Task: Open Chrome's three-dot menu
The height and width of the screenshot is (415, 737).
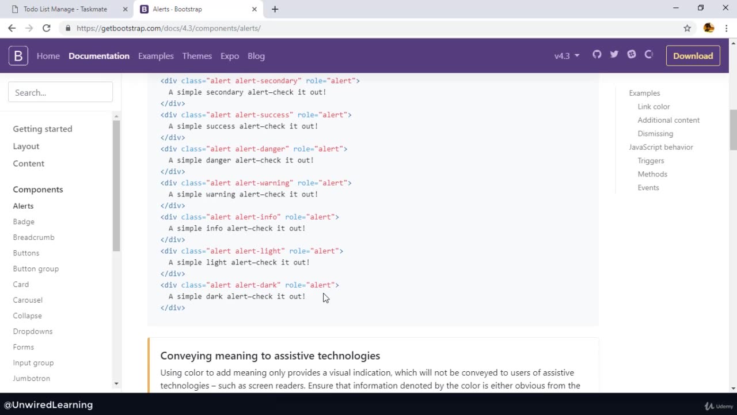Action: coord(727,28)
